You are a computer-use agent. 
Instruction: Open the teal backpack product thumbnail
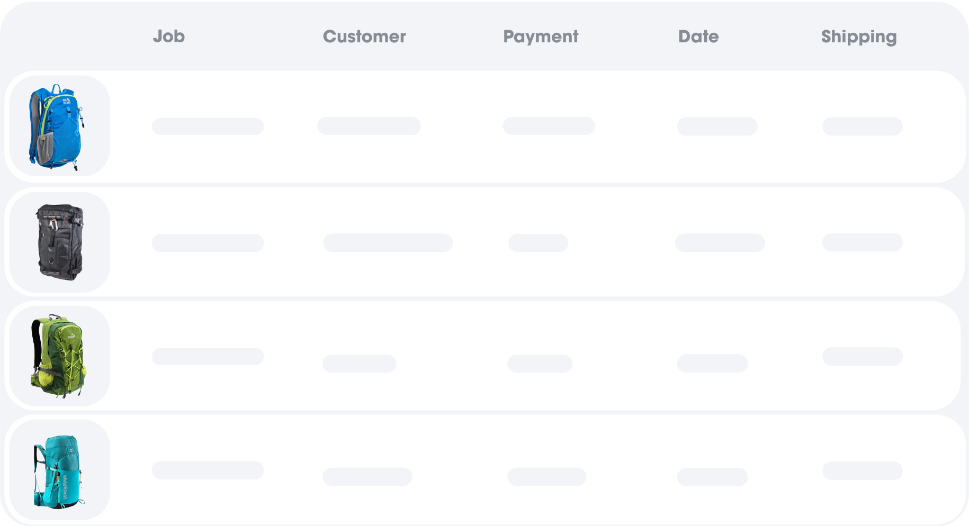tap(59, 470)
